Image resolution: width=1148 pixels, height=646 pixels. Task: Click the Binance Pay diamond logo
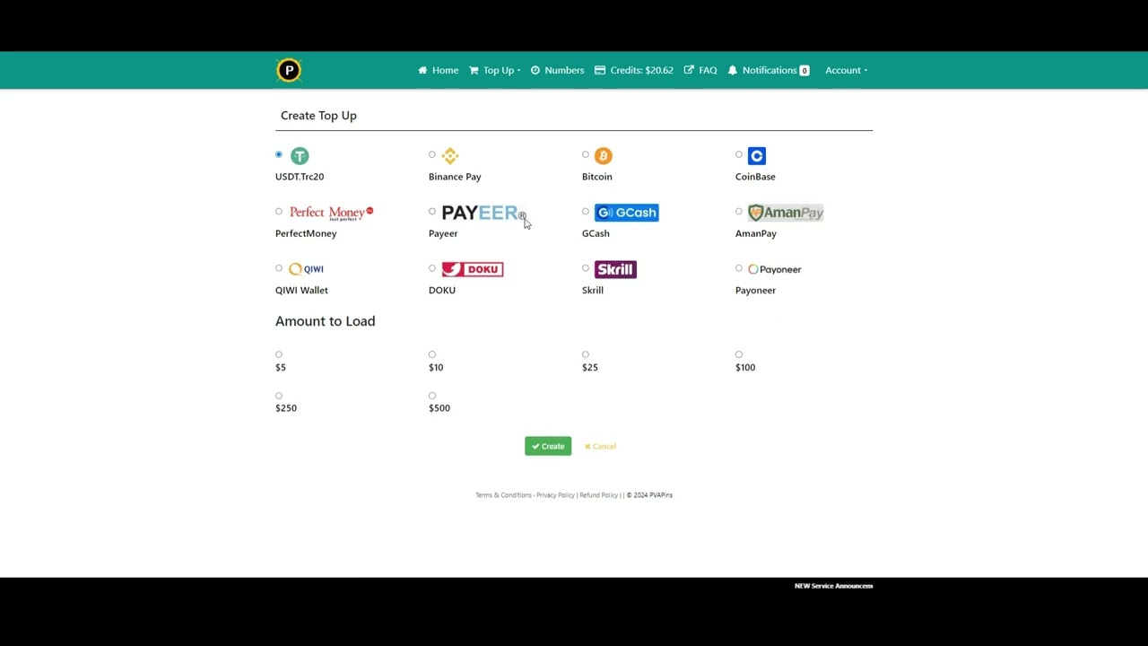pos(450,156)
